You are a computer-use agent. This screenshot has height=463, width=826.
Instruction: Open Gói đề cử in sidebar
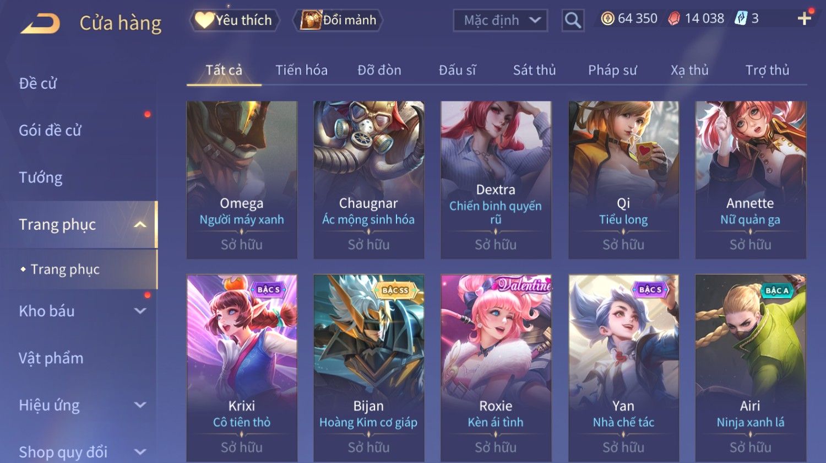coord(50,130)
